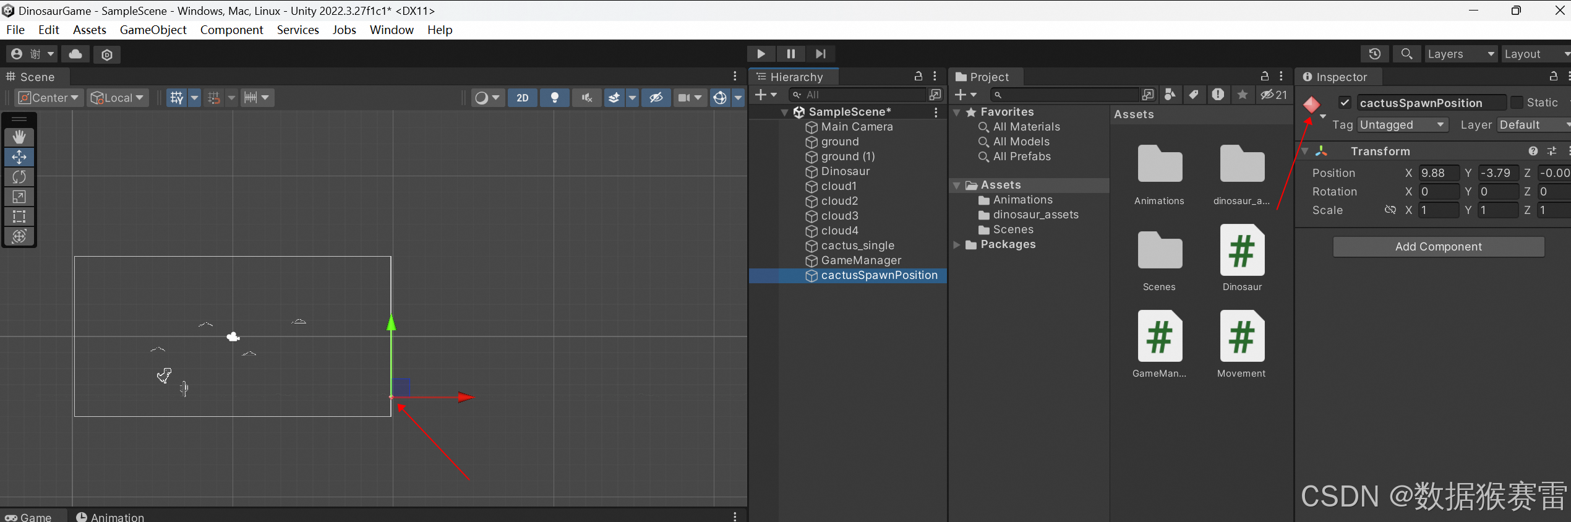This screenshot has height=522, width=1571.
Task: Open the Layout dropdown
Action: pos(1537,54)
